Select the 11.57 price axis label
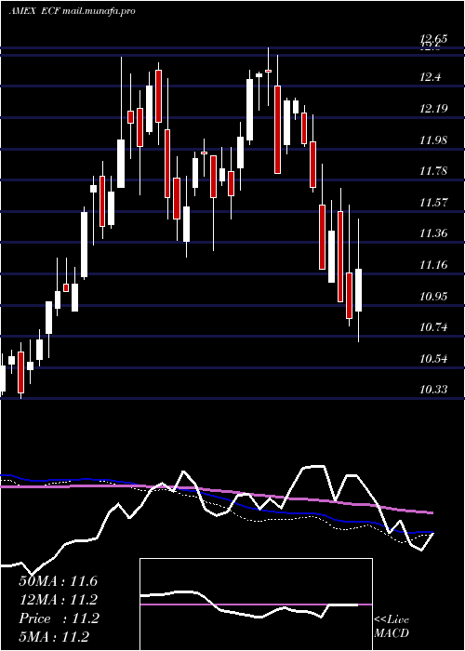This screenshot has width=465, height=651. pyautogui.click(x=433, y=202)
